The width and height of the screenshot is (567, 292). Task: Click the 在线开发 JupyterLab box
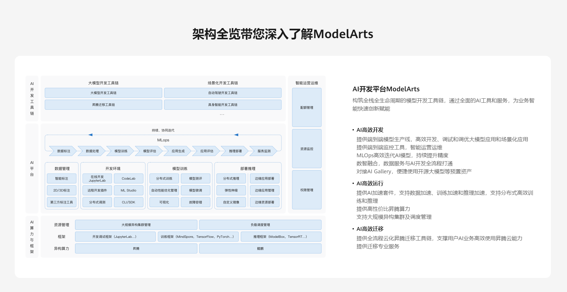(x=97, y=179)
